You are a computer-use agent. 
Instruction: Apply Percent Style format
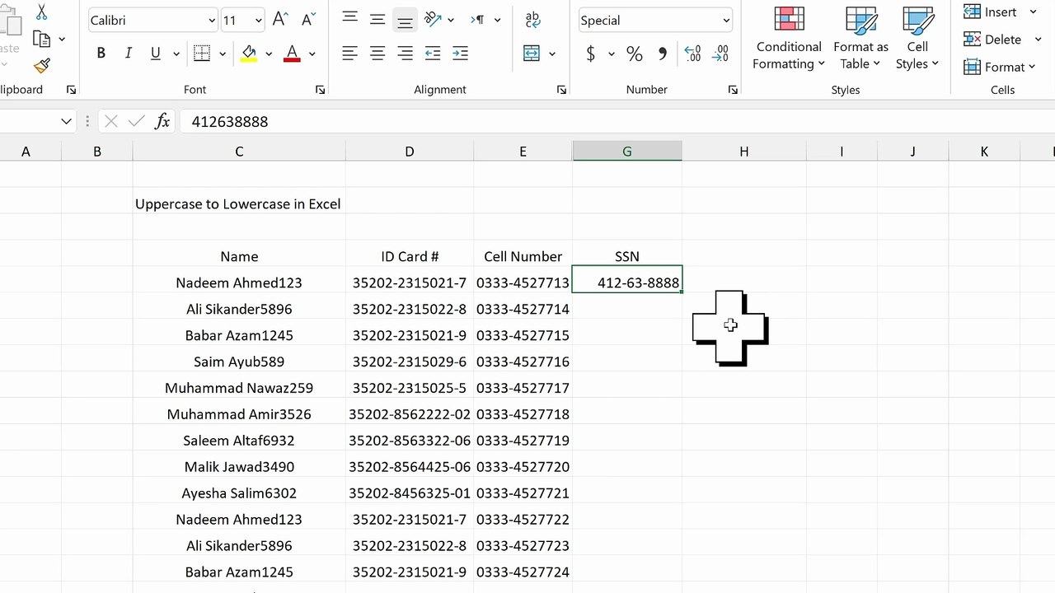tap(634, 54)
